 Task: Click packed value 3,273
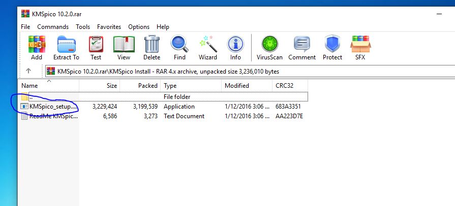click(x=151, y=116)
